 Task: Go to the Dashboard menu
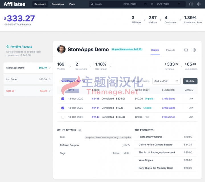click(40, 4)
